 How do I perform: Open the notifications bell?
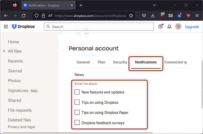pos(169,27)
